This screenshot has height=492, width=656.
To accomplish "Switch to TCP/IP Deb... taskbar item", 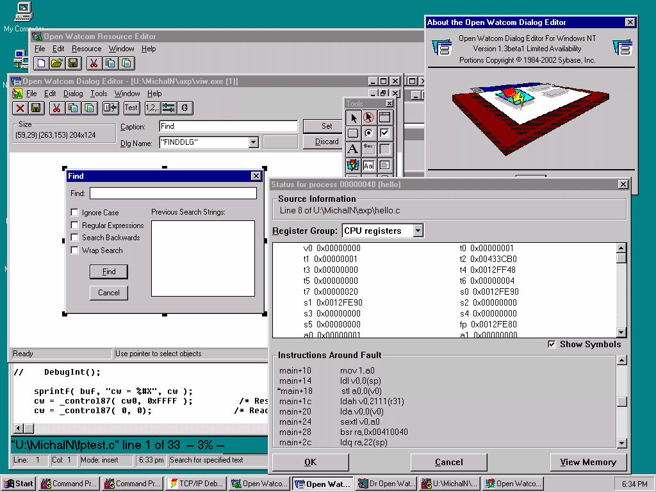I will coord(197,484).
